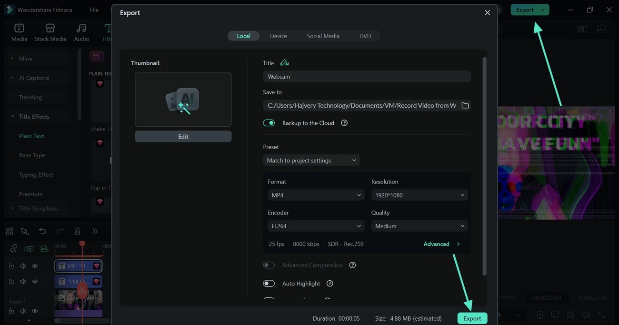Open the Stock Media panel
Screen dimensions: 619x325
pos(50,32)
